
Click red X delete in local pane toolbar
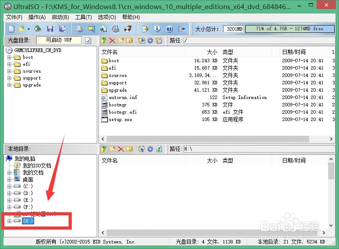click(121, 149)
